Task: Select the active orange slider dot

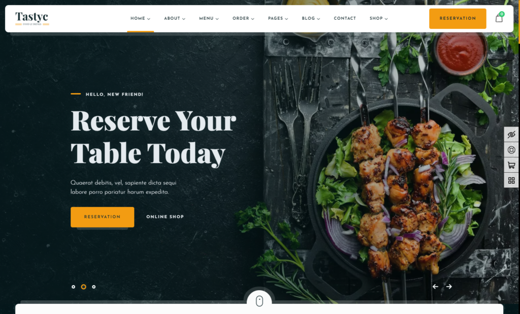Action: [x=84, y=287]
